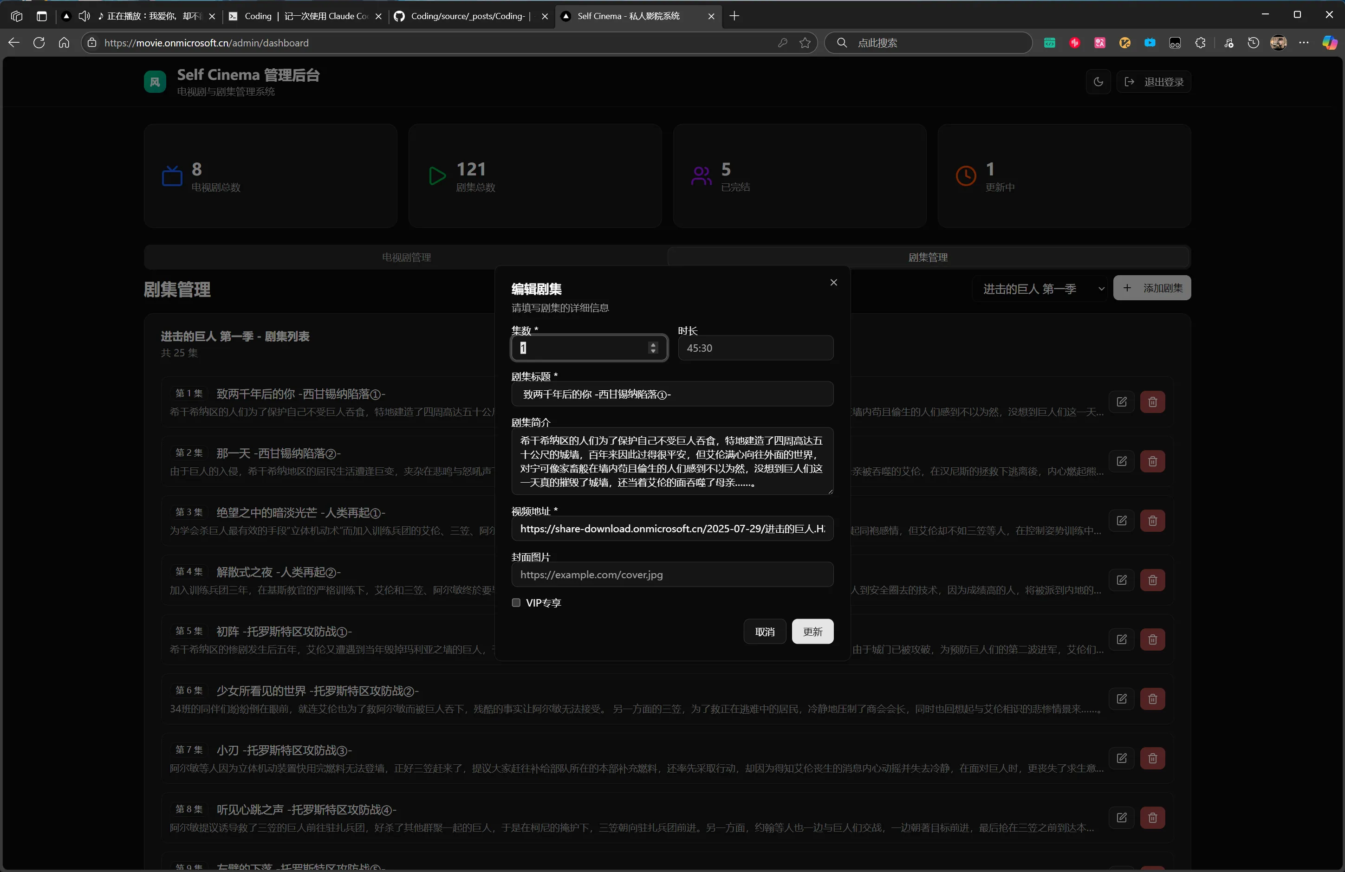Click the 更新中 clock icon
This screenshot has height=872, width=1345.
point(966,176)
